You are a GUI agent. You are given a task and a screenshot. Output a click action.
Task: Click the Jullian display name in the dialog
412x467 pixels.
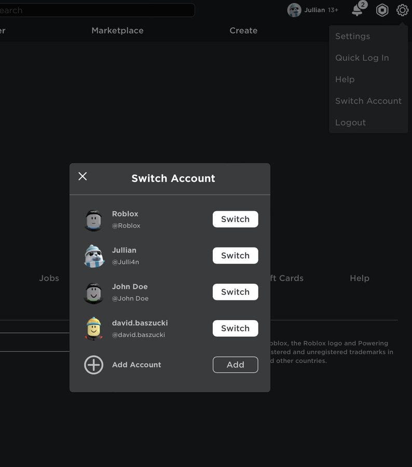pyautogui.click(x=124, y=250)
